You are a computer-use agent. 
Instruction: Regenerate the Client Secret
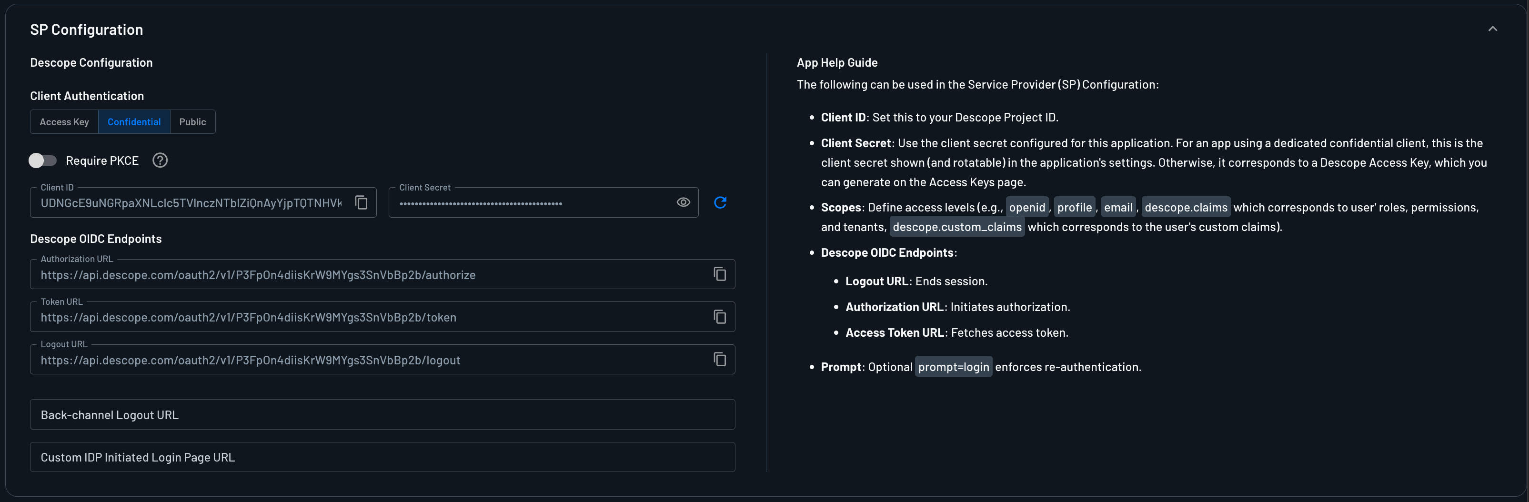[720, 202]
